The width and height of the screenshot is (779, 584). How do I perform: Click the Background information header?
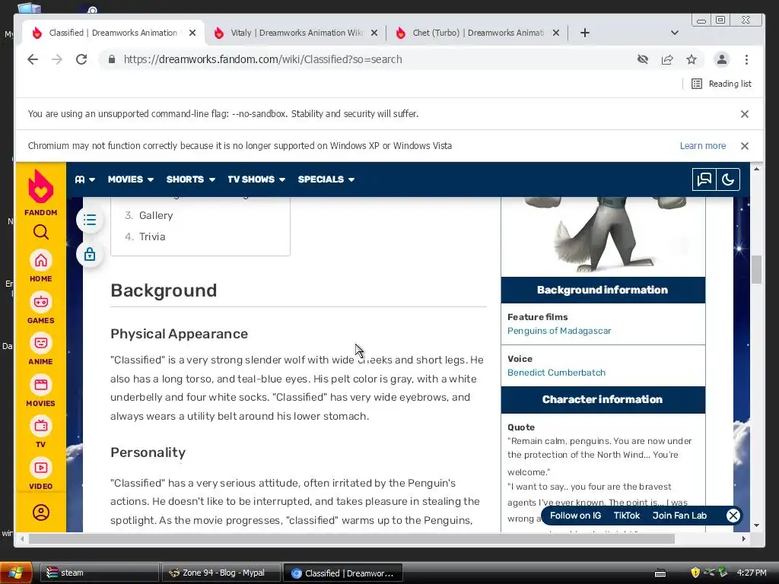(x=603, y=290)
